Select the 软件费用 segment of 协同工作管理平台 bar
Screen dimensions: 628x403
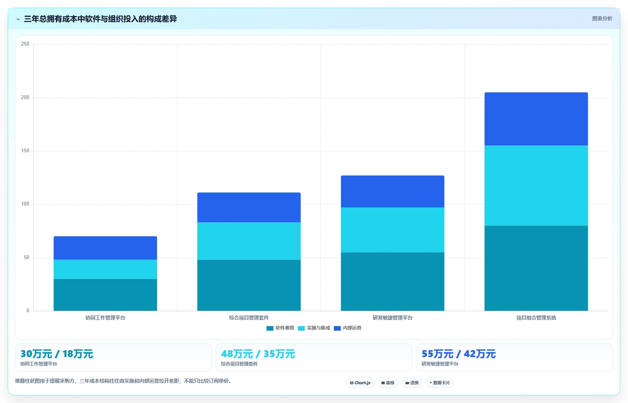pyautogui.click(x=105, y=295)
